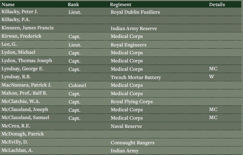
Task: Select McDonagh, Patrick name entry
Action: (23, 134)
